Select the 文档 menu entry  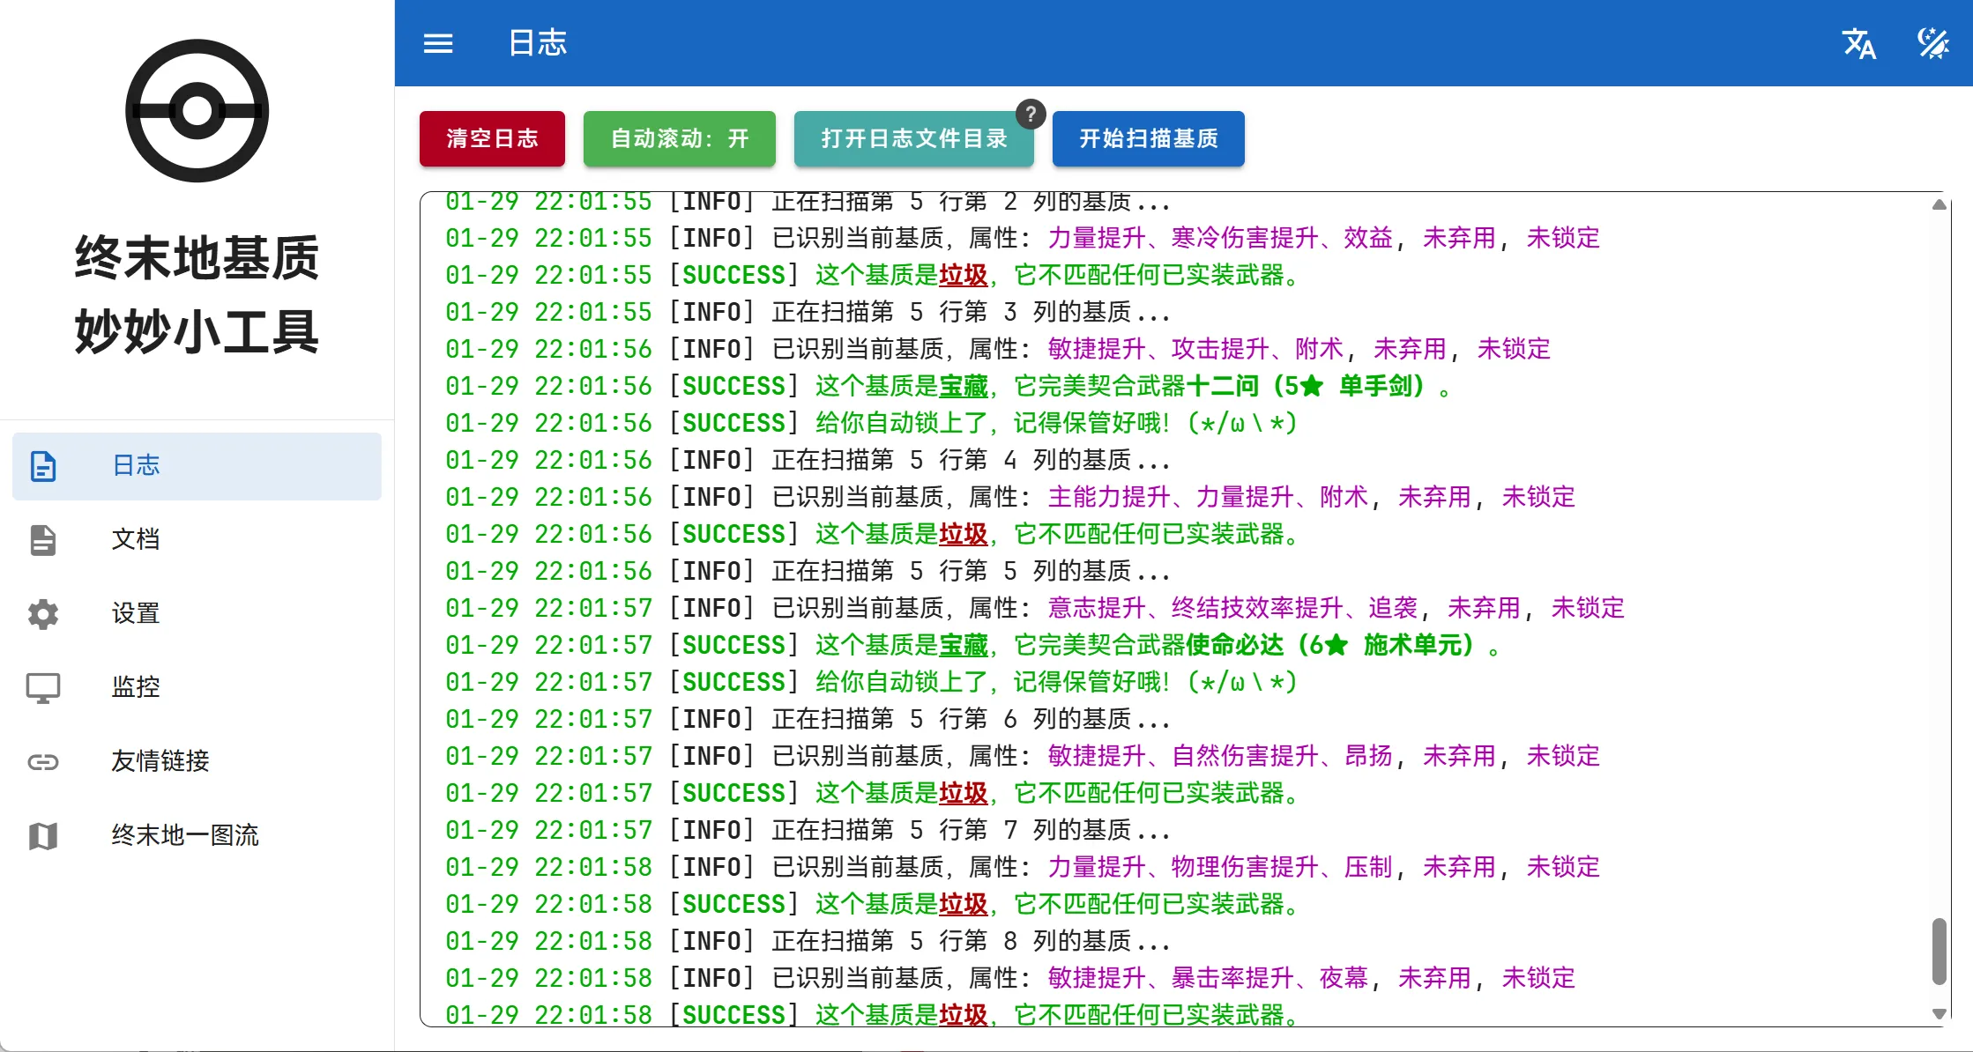pyautogui.click(x=137, y=540)
